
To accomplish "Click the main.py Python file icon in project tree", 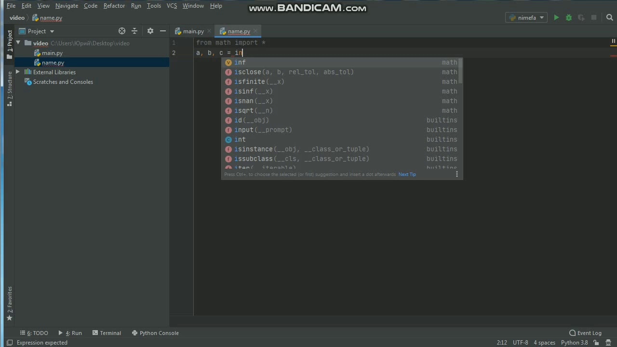I will pyautogui.click(x=37, y=53).
